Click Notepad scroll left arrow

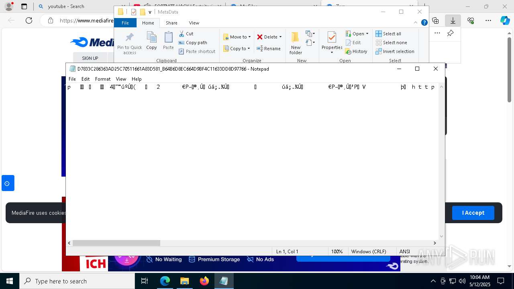coord(69,243)
